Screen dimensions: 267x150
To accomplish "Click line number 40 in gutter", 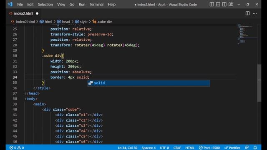I will click(x=15, y=110).
